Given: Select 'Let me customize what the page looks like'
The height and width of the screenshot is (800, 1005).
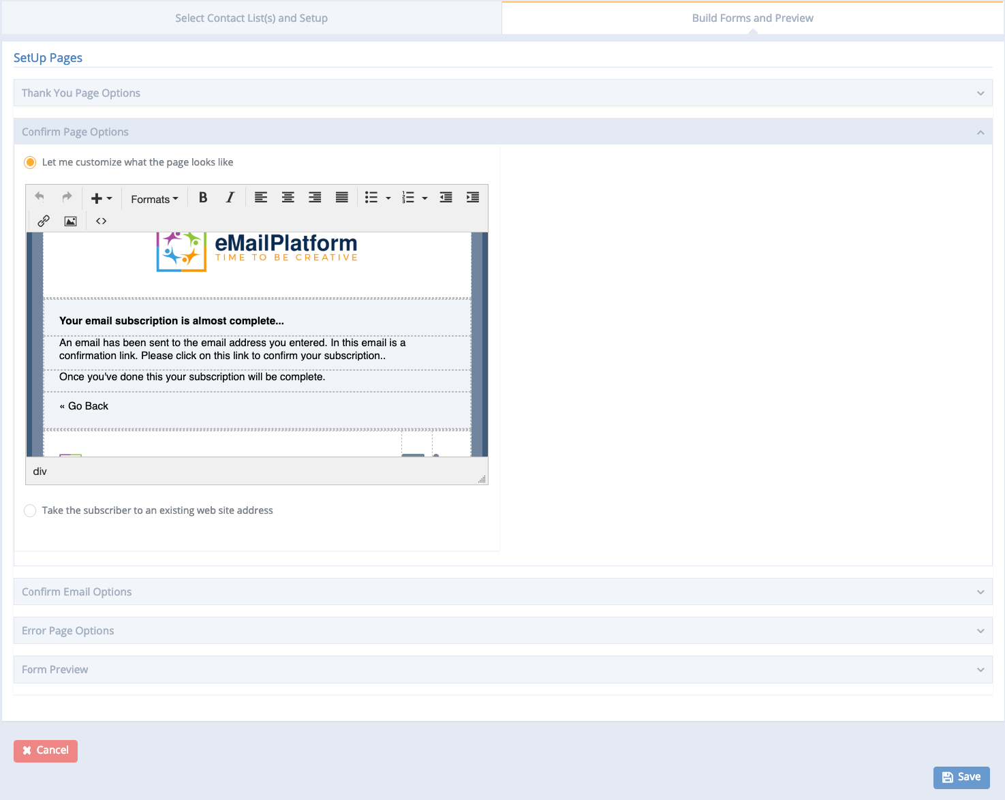Looking at the screenshot, I should [x=30, y=162].
